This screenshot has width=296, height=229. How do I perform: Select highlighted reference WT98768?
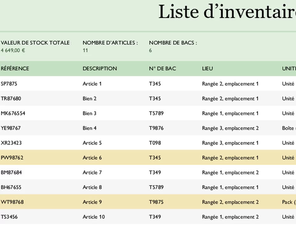12,202
